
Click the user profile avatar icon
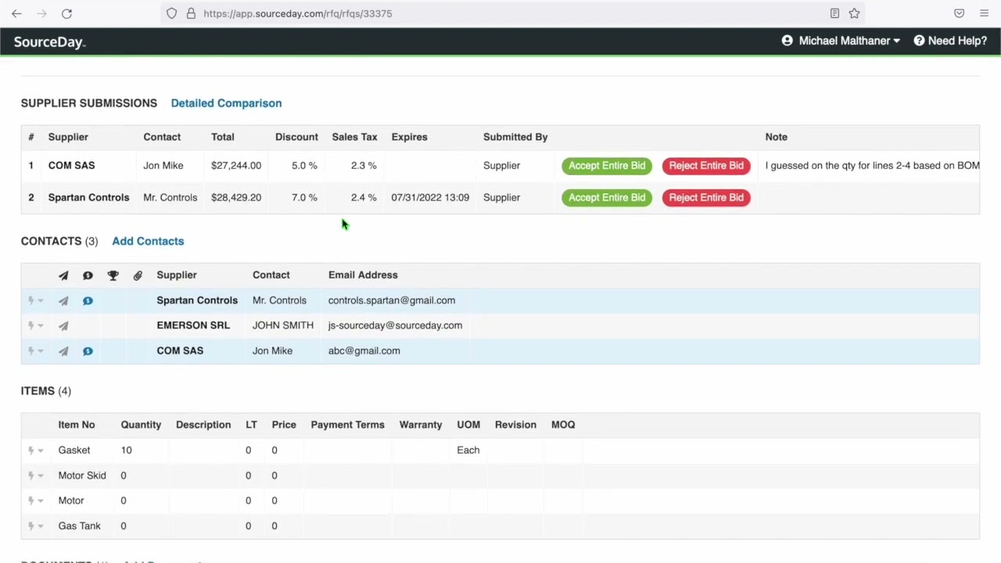787,41
